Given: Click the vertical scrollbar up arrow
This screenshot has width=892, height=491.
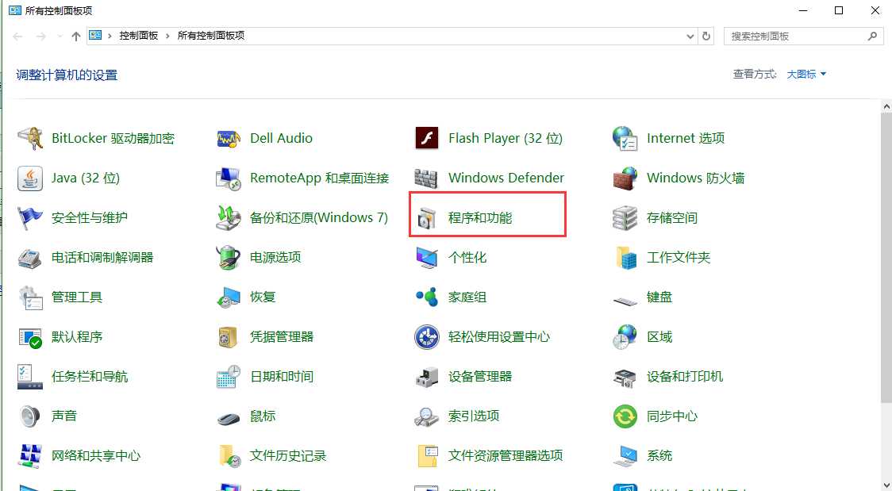Looking at the screenshot, I should tap(886, 105).
